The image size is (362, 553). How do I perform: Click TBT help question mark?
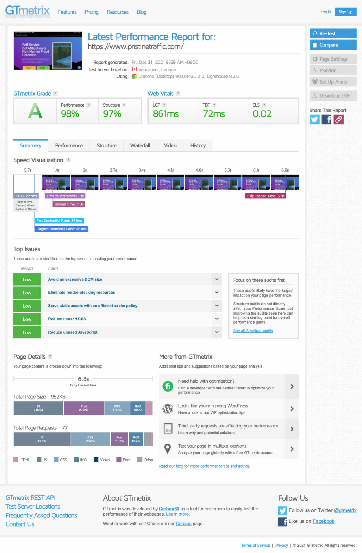(214, 105)
